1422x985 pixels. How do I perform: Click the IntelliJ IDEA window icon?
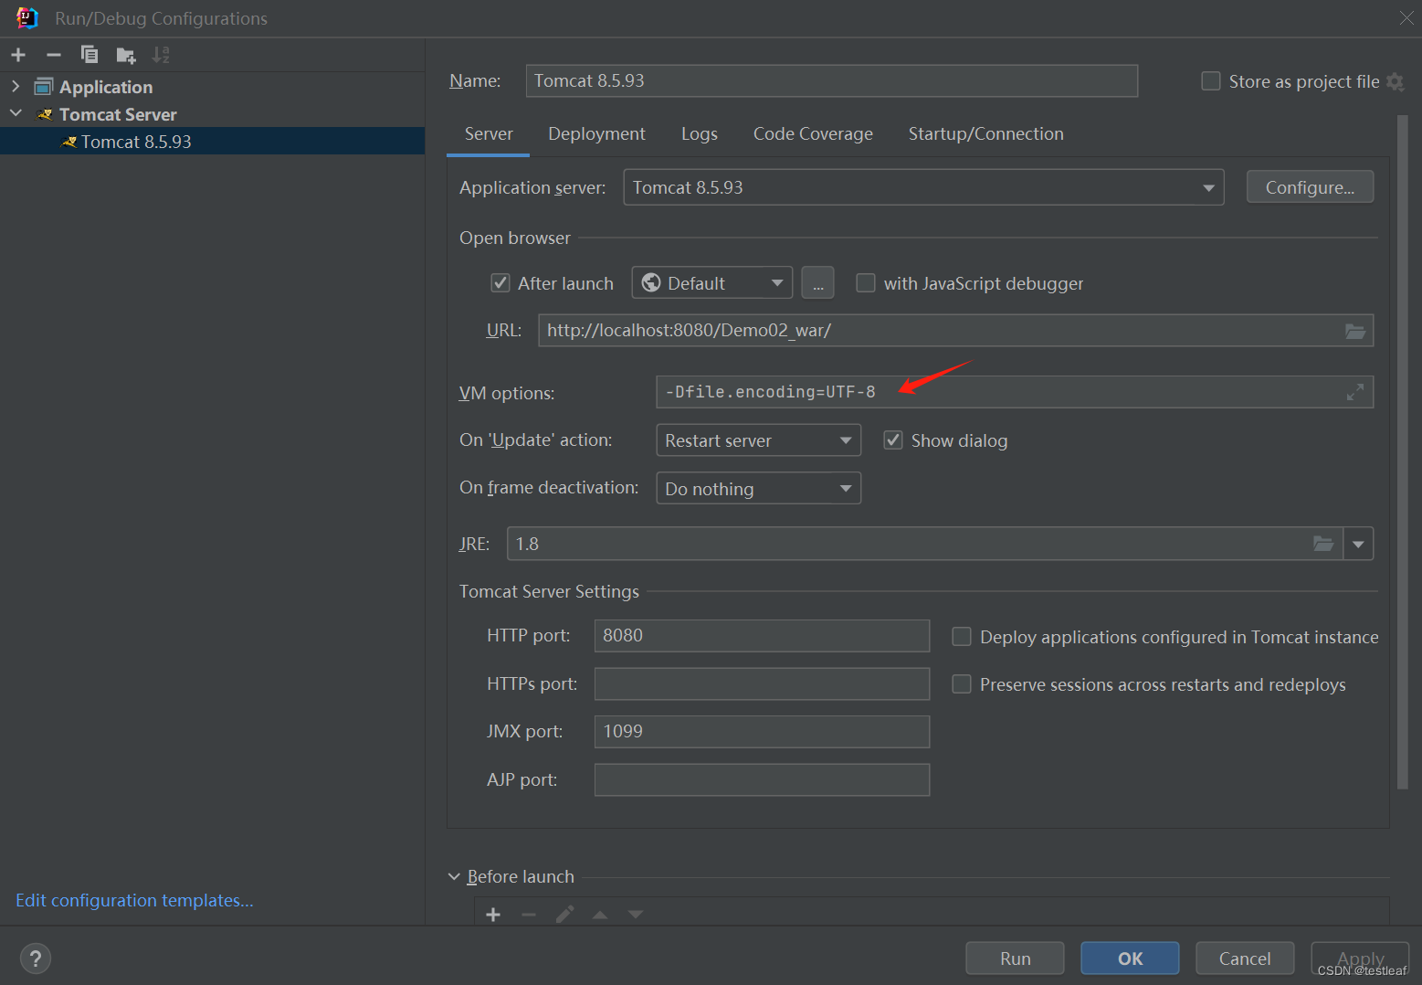[27, 17]
